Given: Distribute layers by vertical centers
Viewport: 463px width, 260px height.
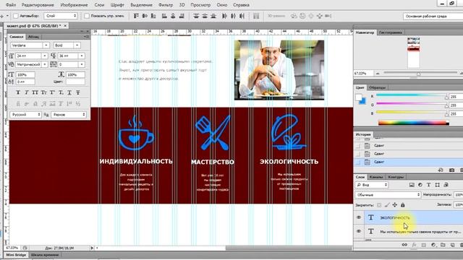Looking at the screenshot, I should pyautogui.click(x=205, y=16).
